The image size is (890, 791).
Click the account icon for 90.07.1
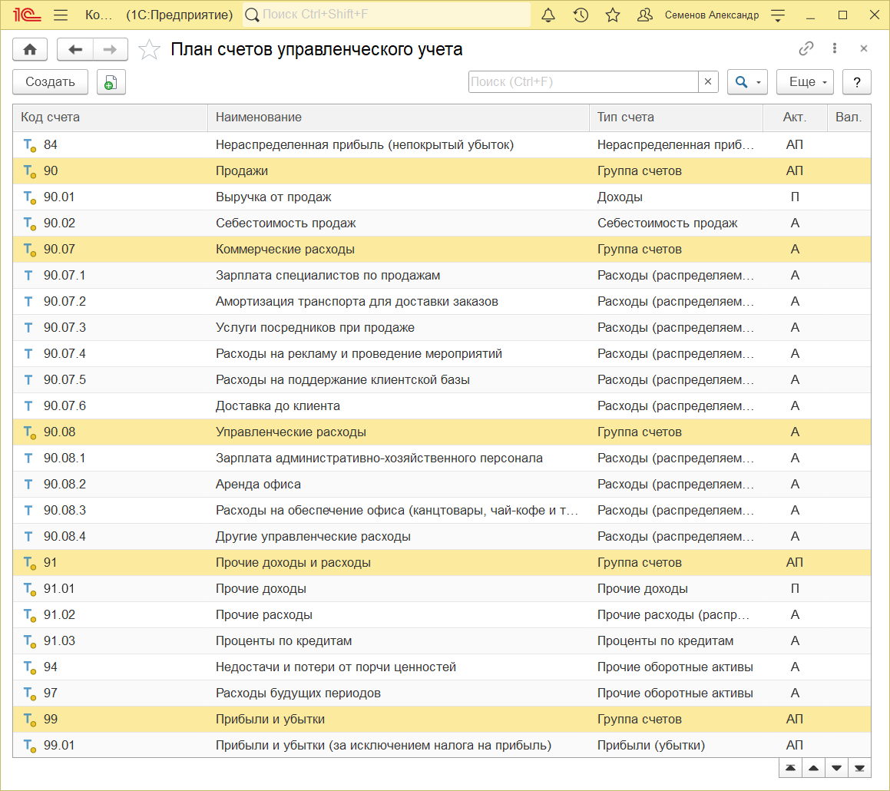(28, 276)
